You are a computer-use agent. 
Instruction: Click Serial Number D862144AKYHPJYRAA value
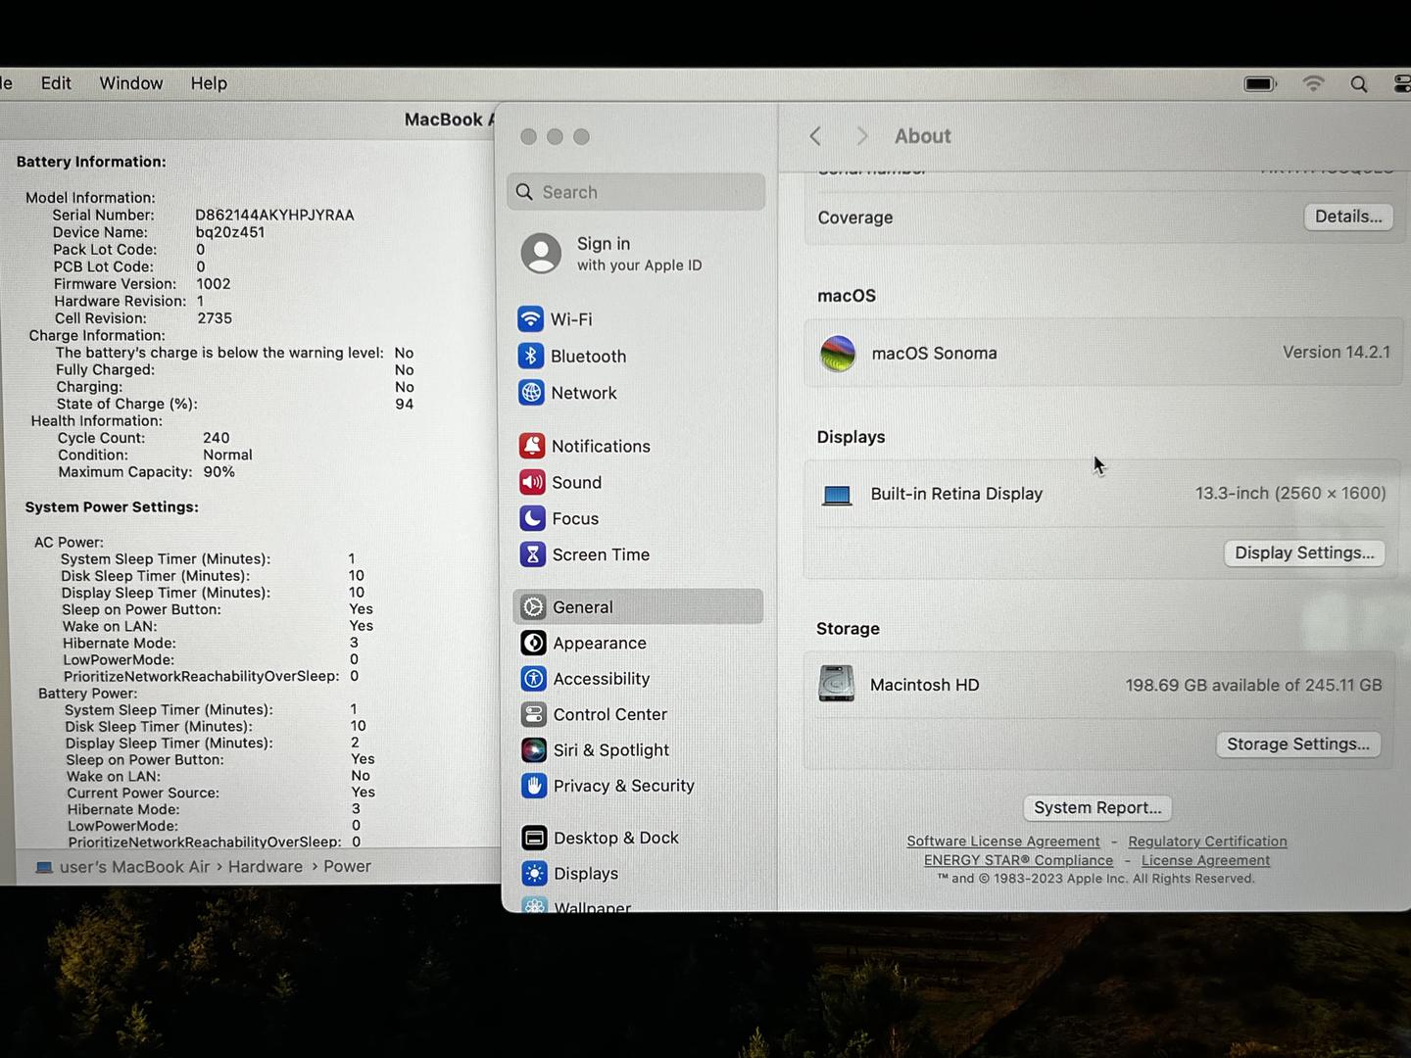pyautogui.click(x=274, y=215)
